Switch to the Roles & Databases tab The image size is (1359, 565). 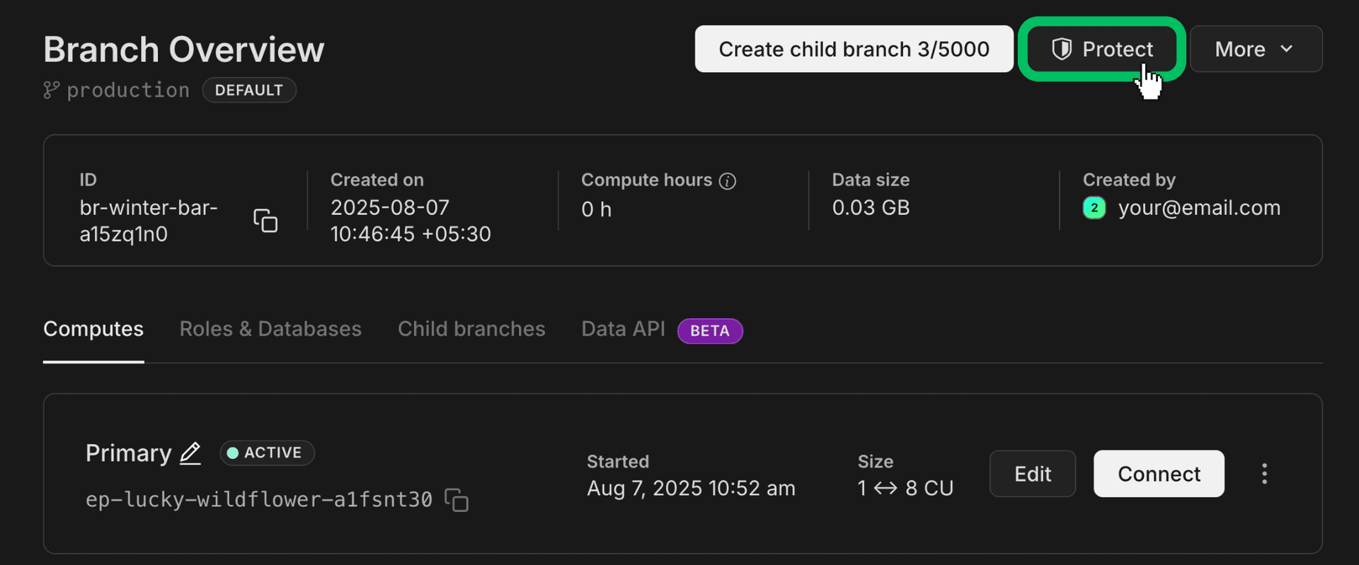270,329
